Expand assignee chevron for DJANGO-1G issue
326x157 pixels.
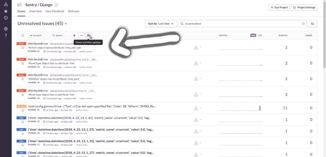pyautogui.click(x=200, y=63)
